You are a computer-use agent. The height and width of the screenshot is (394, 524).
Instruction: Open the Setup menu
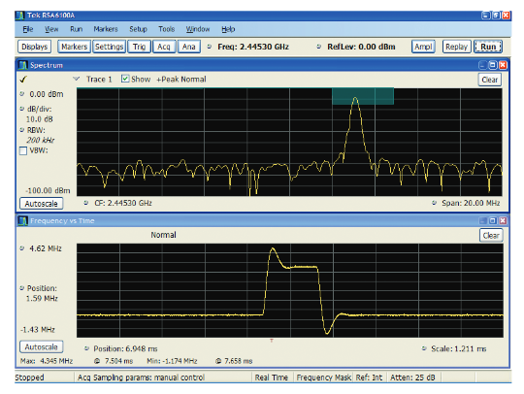click(x=138, y=29)
